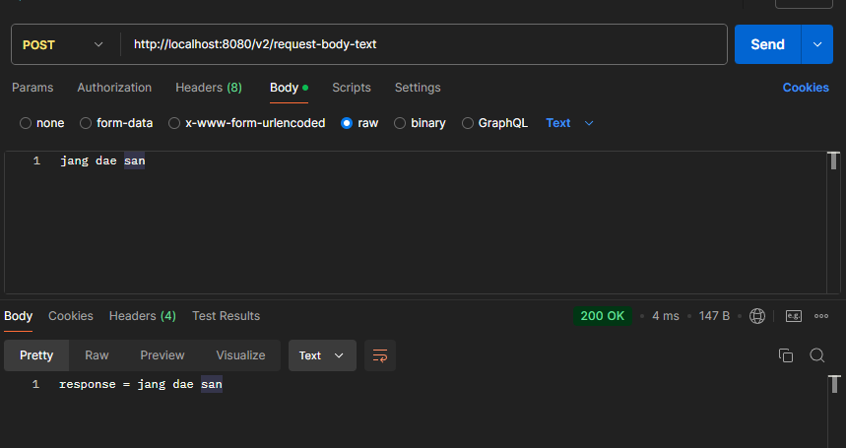This screenshot has height=448, width=846.
Task: Expand the Send button arrow options
Action: (x=816, y=44)
